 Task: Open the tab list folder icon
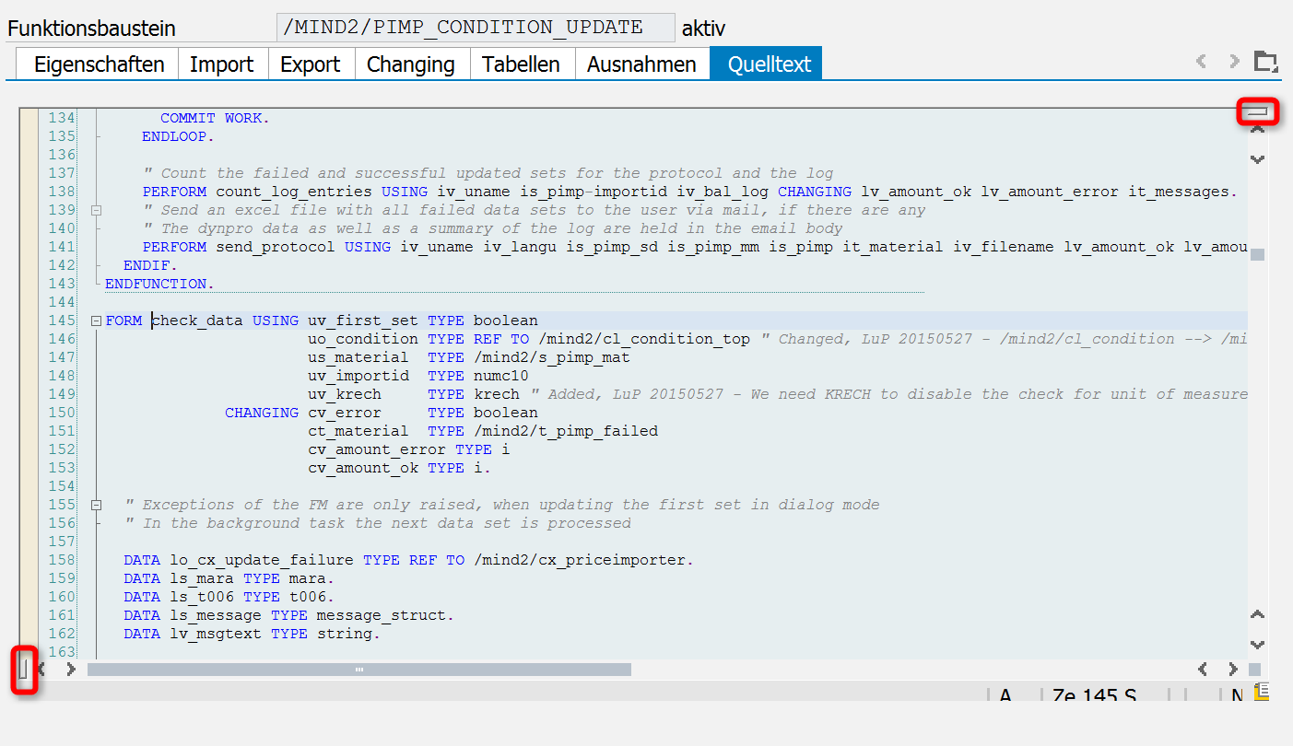point(1266,63)
